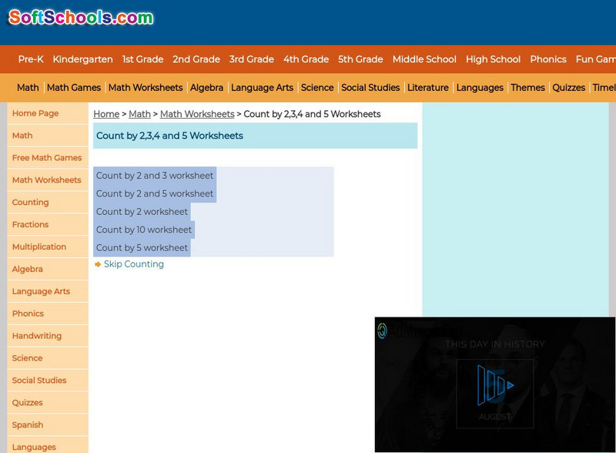This screenshot has width=616, height=453.
Task: Open Spanish in the left sidebar
Action: (x=48, y=424)
